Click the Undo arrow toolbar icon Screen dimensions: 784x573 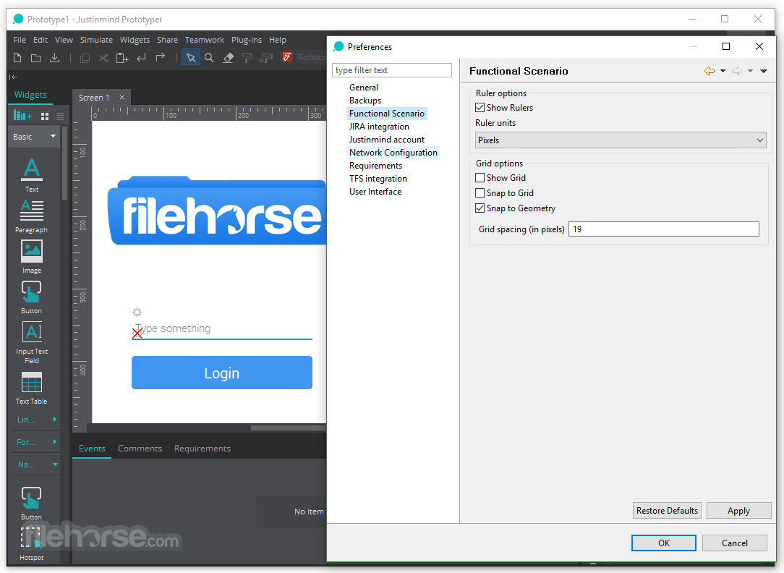[142, 57]
